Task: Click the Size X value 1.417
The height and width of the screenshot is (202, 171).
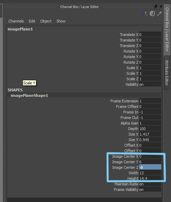Action: (x=150, y=134)
